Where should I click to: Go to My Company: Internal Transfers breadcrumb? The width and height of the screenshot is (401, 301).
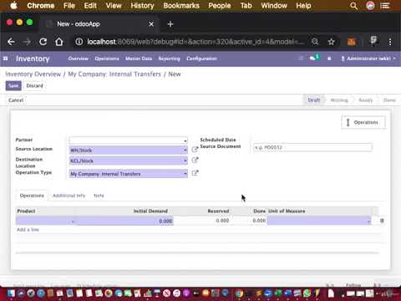point(114,74)
